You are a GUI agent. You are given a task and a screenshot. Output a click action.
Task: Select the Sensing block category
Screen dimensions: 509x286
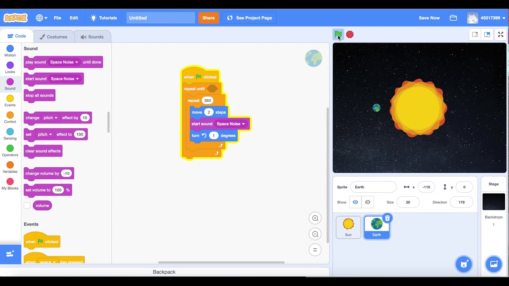tap(10, 135)
